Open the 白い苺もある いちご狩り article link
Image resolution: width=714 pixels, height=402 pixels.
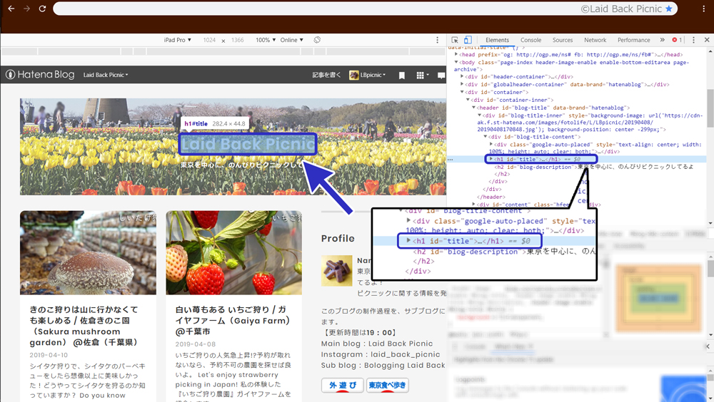(x=233, y=320)
